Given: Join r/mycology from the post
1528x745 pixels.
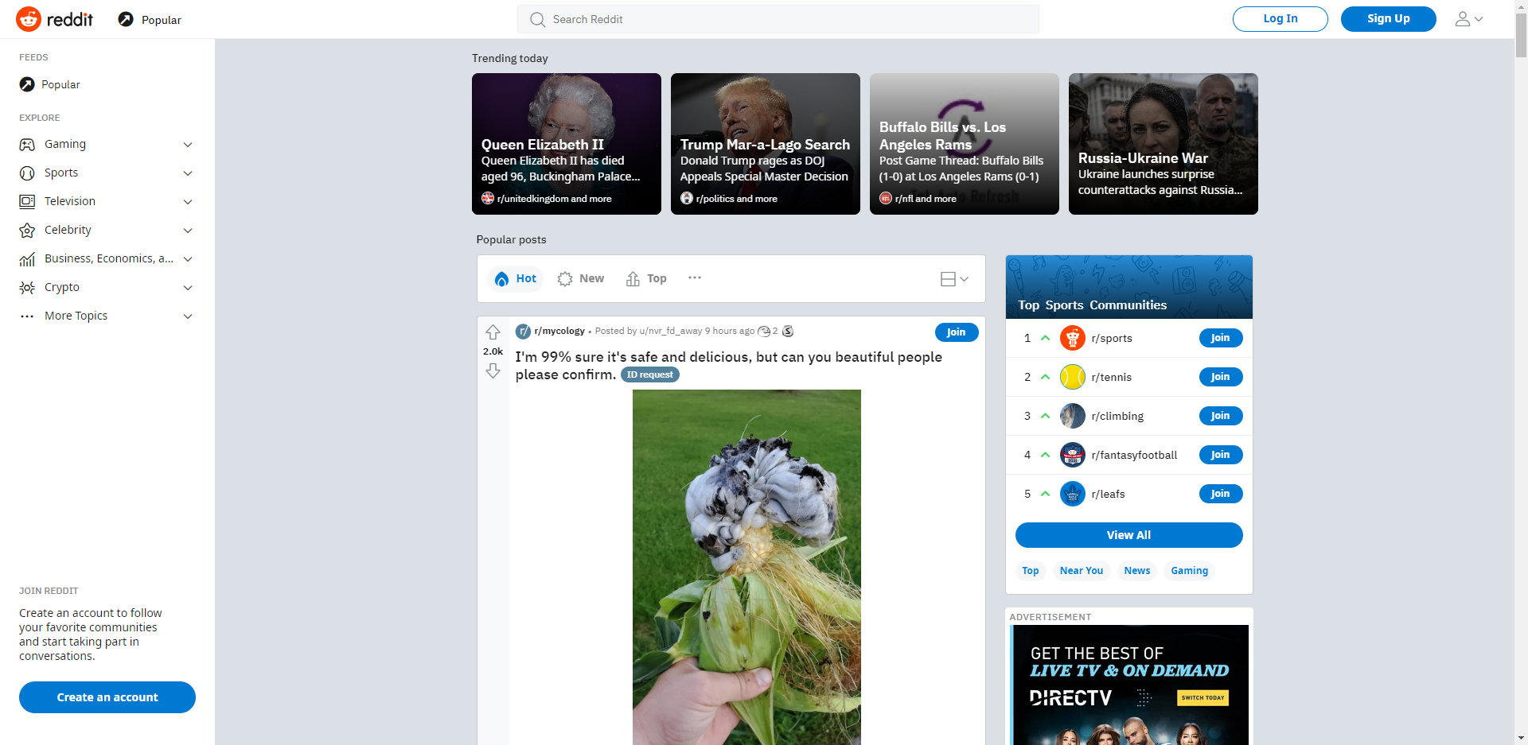Looking at the screenshot, I should [x=957, y=332].
